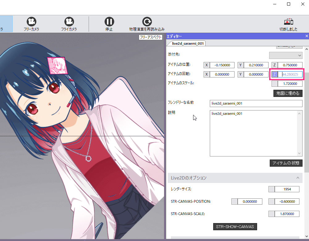
Task: Close the エディター panel
Action: 307,36
